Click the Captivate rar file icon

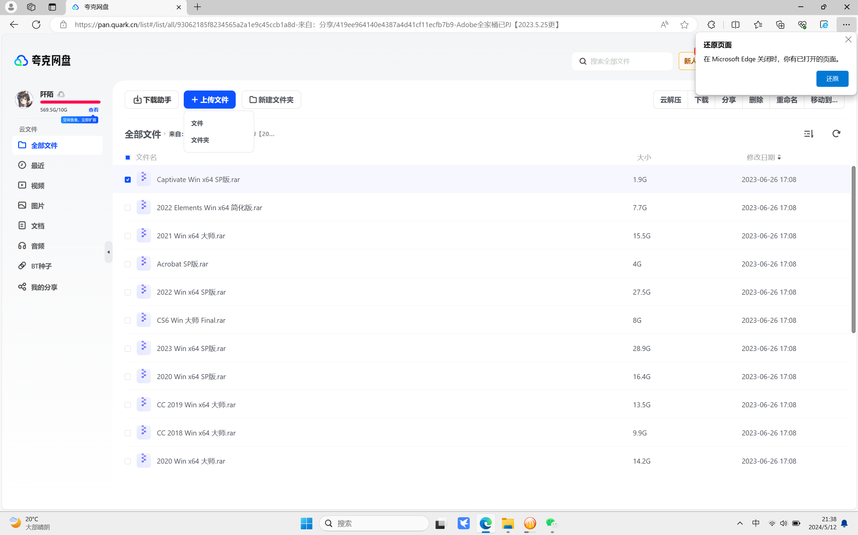tap(144, 179)
